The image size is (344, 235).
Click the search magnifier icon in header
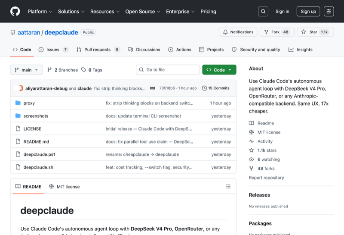[x=263, y=12]
